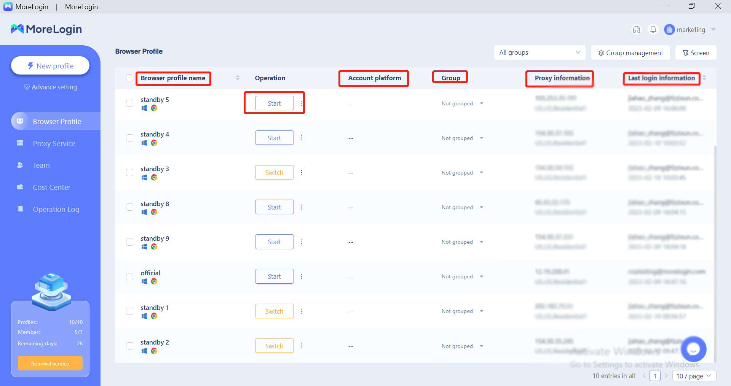Click the Windows icon under standby 2
The width and height of the screenshot is (731, 386).
point(144,351)
